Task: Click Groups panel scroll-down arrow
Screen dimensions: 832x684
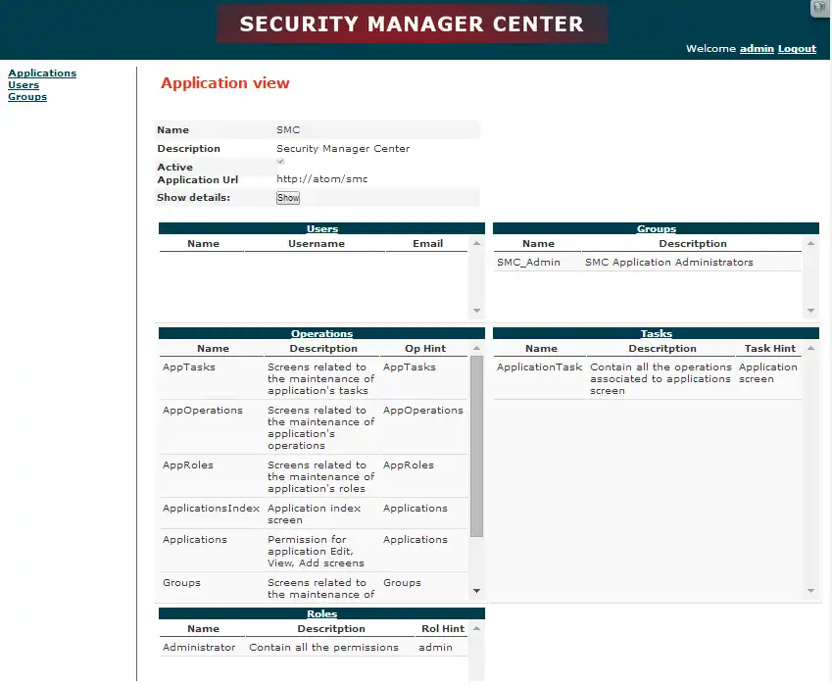Action: [x=810, y=311]
